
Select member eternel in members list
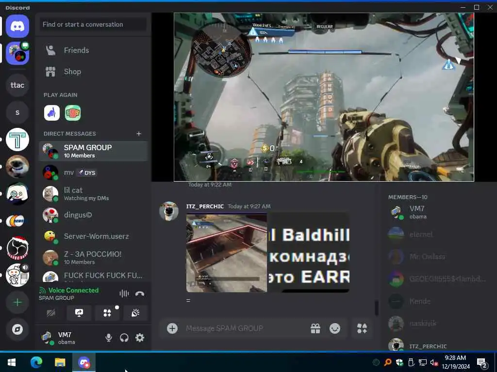pyautogui.click(x=437, y=234)
